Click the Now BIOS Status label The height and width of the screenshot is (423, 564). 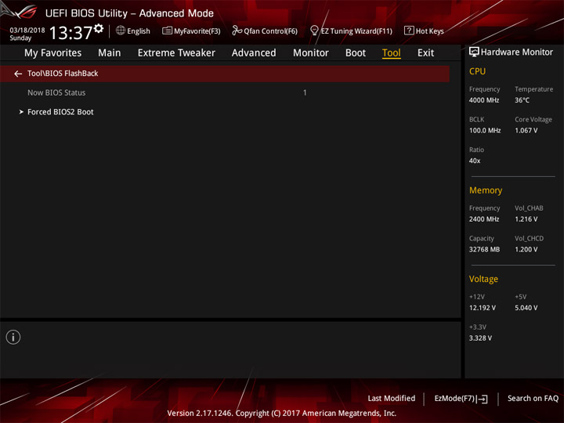56,92
